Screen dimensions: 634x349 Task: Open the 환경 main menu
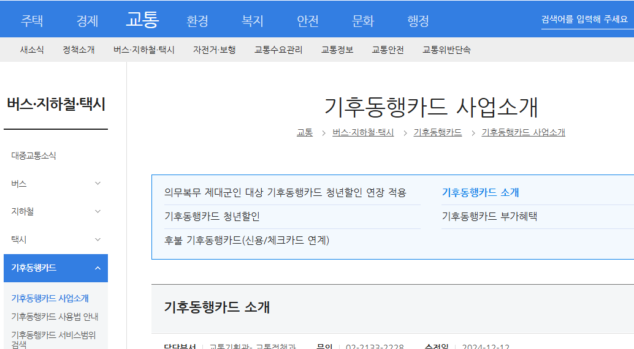(197, 20)
